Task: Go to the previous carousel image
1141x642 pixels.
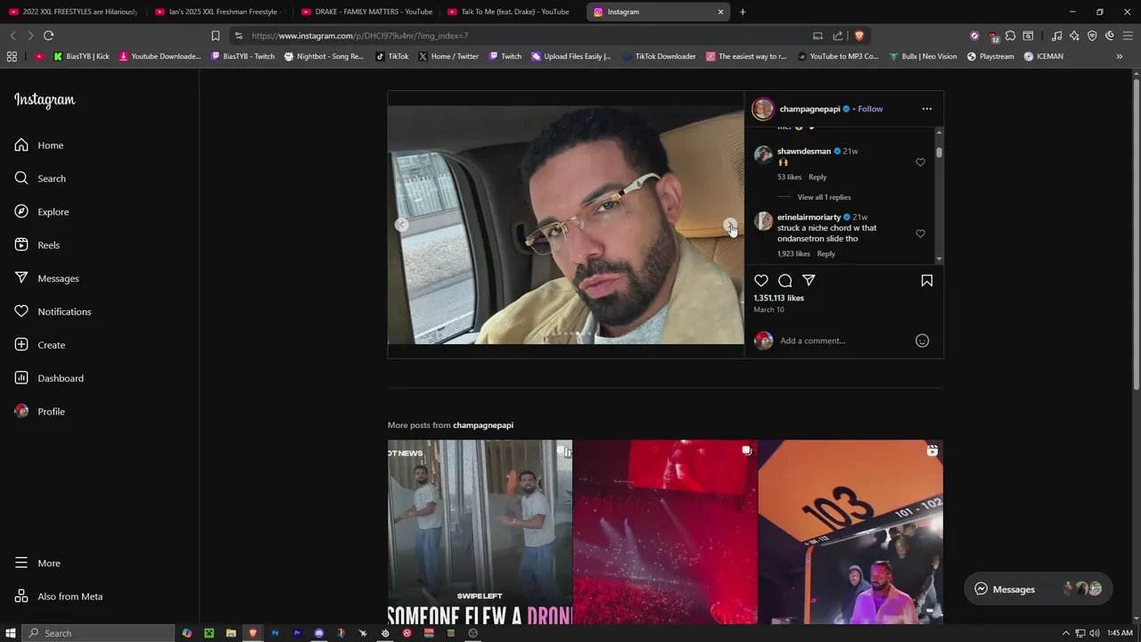Action: pos(402,225)
